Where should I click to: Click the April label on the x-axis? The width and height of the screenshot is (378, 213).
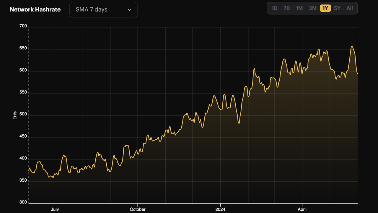click(302, 209)
